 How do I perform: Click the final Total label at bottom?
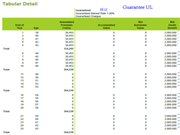tap(6, 132)
